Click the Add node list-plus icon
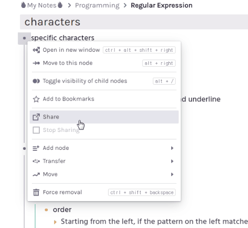This screenshot has height=228, width=248. (x=36, y=148)
